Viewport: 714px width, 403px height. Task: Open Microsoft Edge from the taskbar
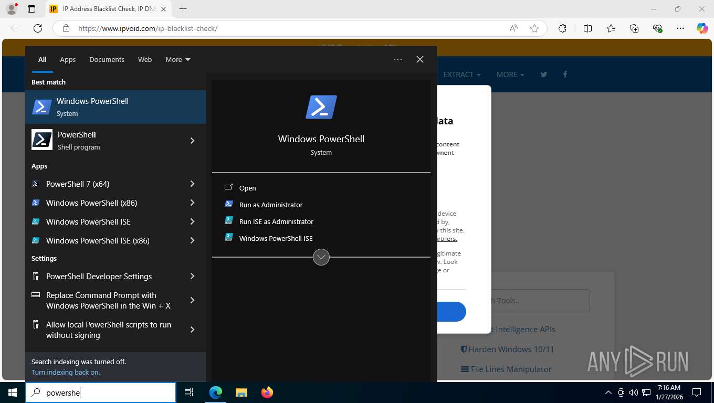tap(216, 393)
